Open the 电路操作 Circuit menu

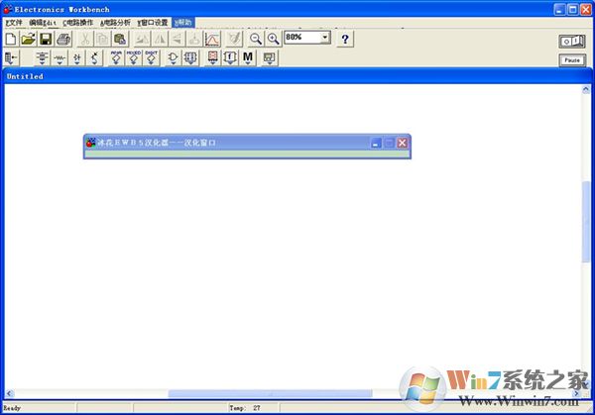tap(77, 23)
